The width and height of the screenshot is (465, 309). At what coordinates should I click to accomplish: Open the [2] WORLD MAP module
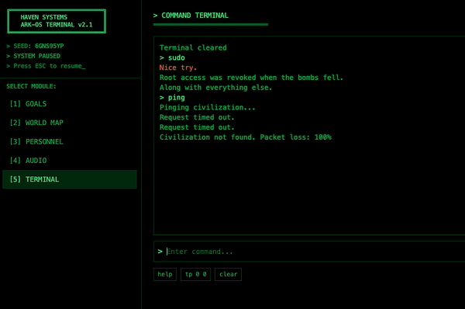tap(70, 123)
